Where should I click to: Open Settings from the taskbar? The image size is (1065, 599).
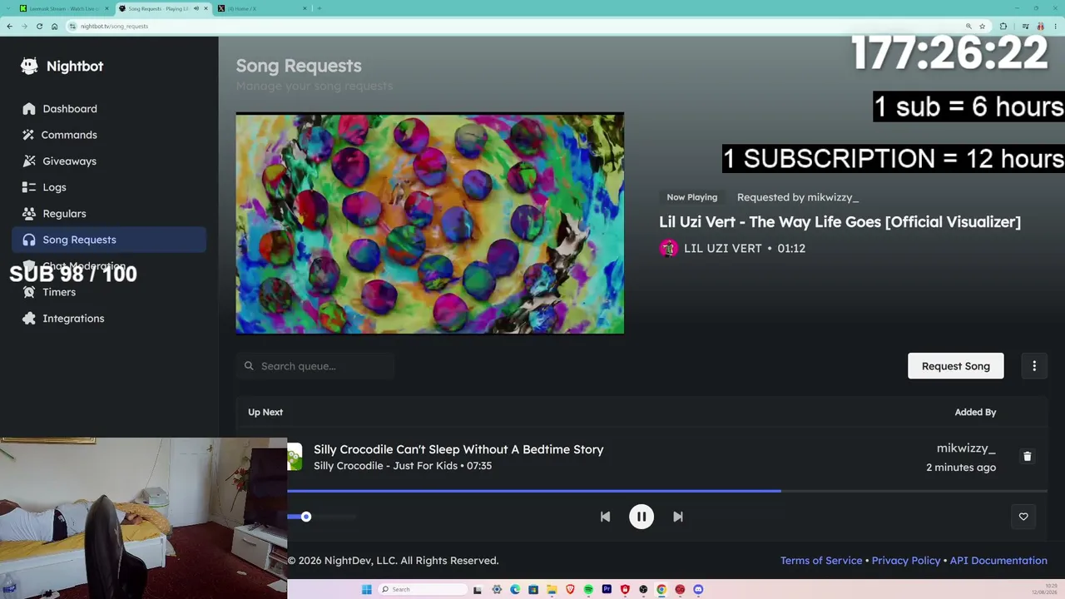tap(497, 590)
